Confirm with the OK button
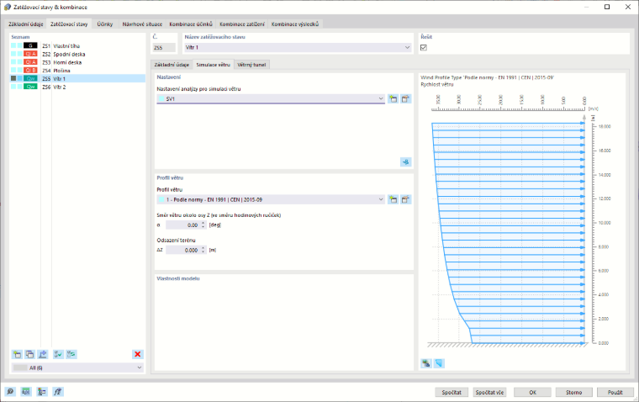 pos(532,392)
